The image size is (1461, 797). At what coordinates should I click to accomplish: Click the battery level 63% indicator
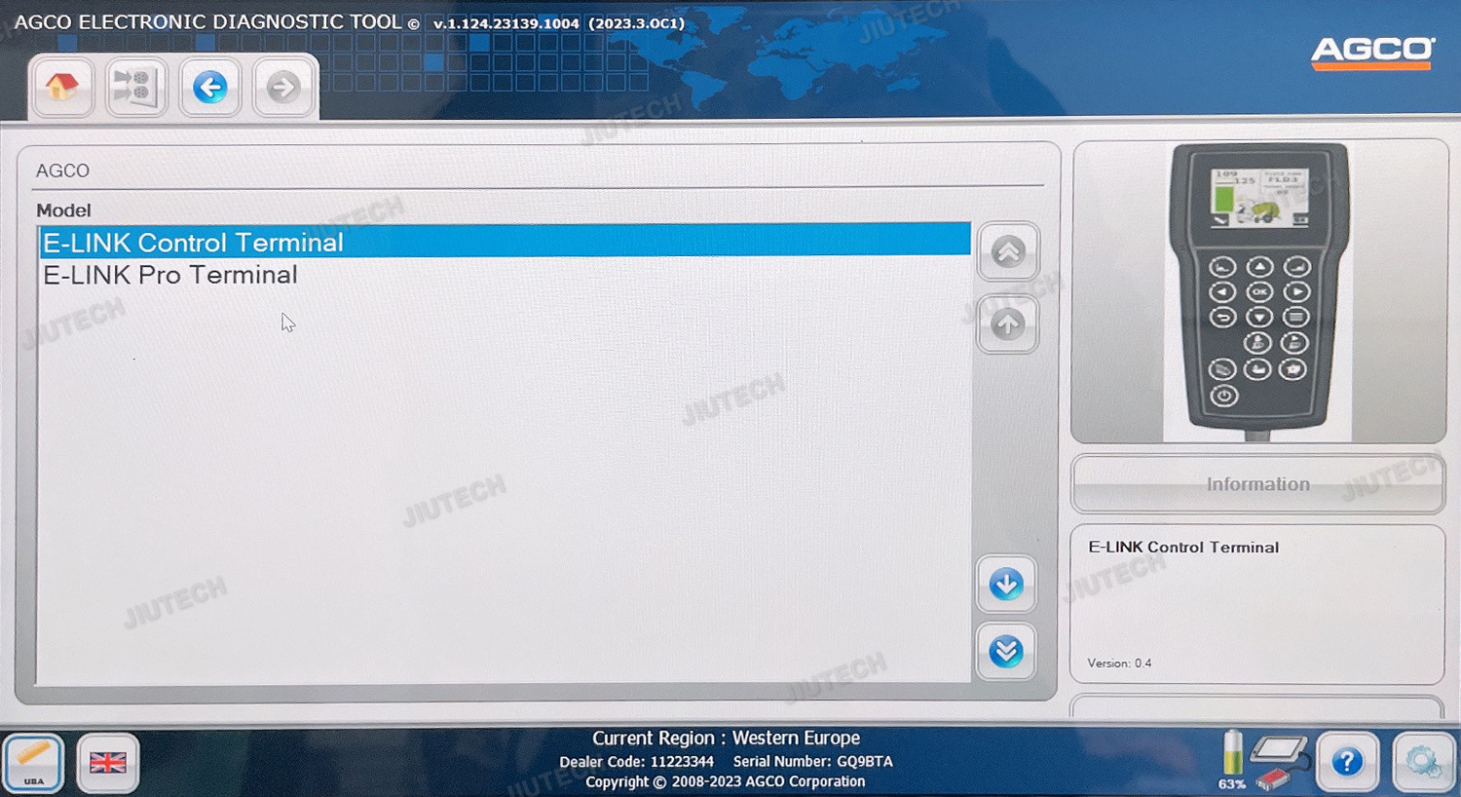coord(1232,760)
